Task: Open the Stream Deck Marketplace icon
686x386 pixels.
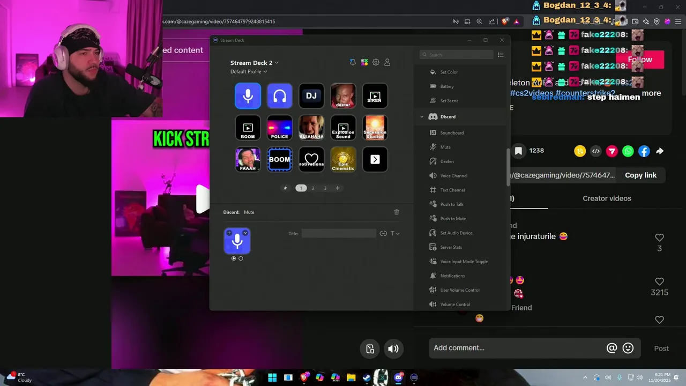Action: pos(364,62)
